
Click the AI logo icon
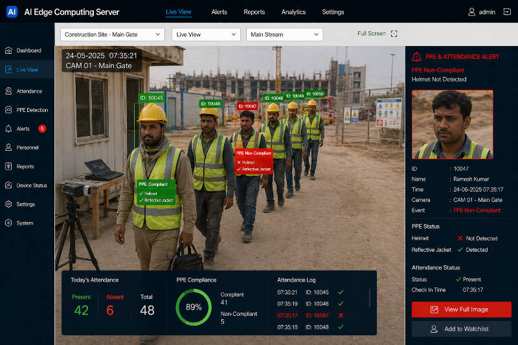point(12,12)
